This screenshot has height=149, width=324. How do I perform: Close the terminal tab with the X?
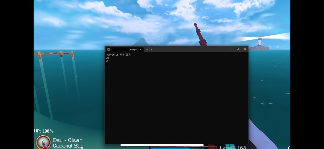140,50
